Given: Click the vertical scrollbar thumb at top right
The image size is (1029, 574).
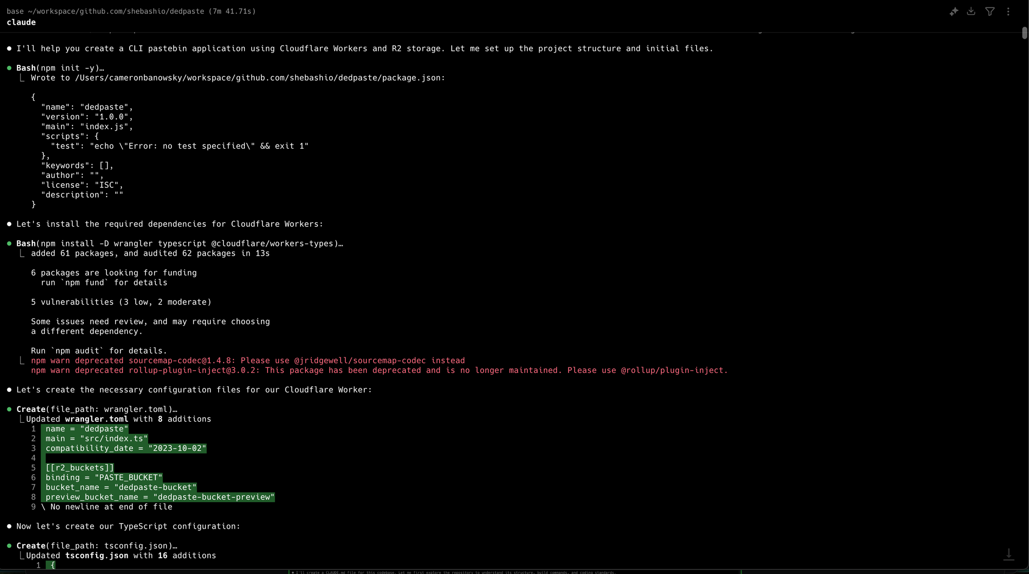Looking at the screenshot, I should [1024, 32].
